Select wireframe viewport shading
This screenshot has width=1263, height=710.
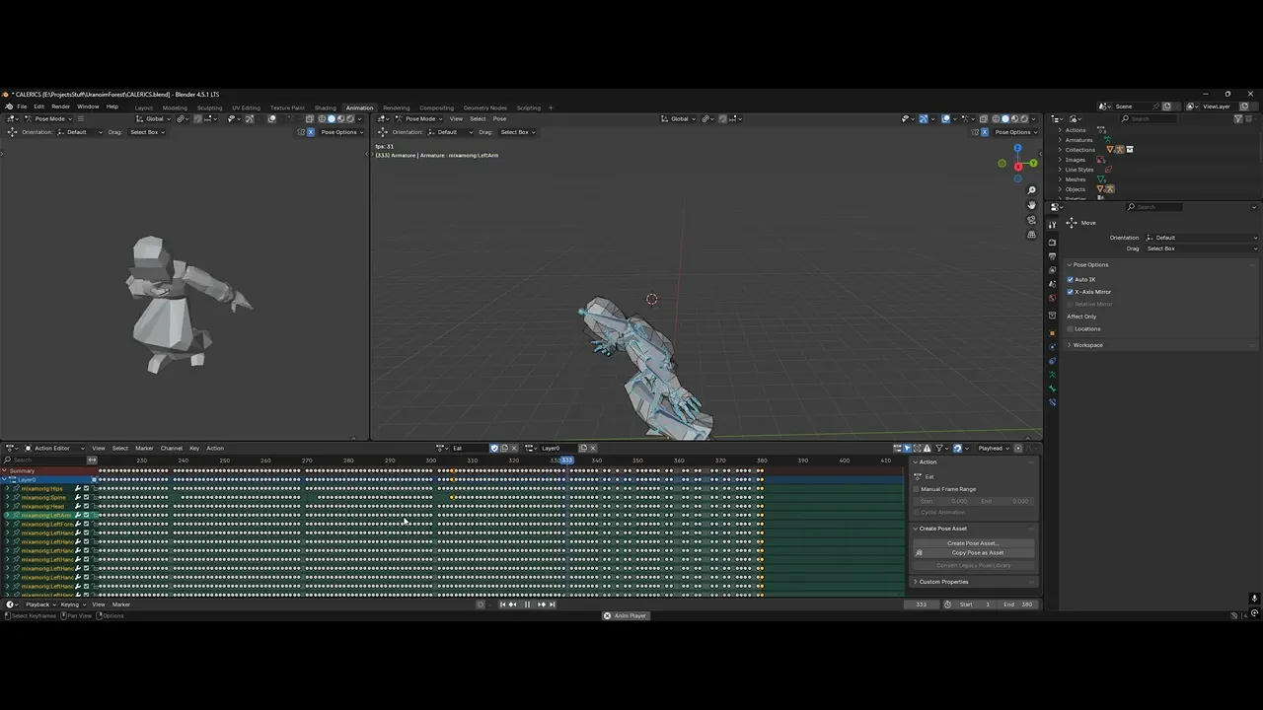996,118
